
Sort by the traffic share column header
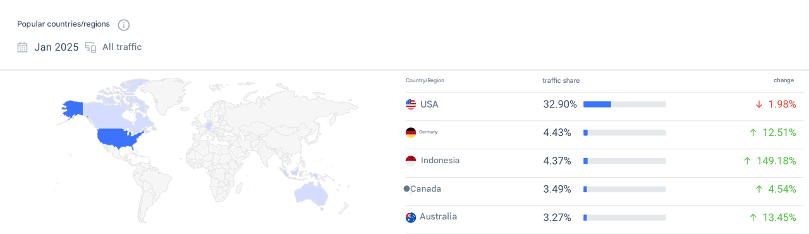[561, 80]
